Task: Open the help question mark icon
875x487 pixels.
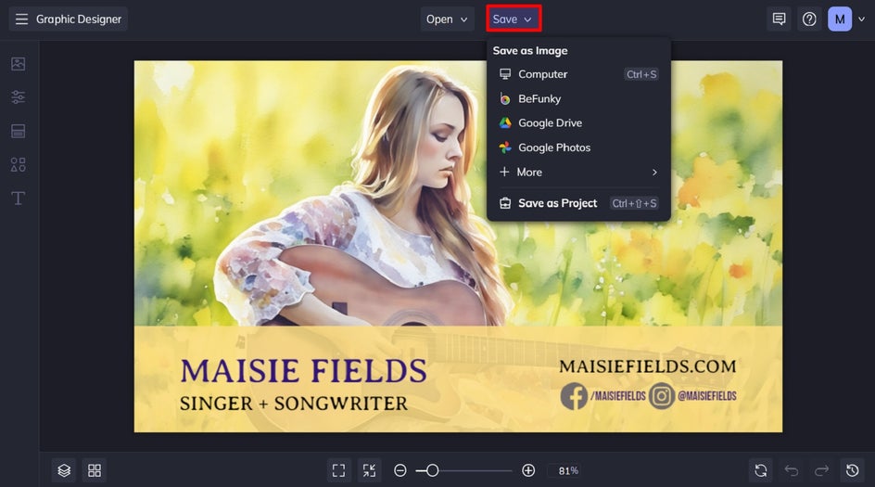Action: click(809, 19)
